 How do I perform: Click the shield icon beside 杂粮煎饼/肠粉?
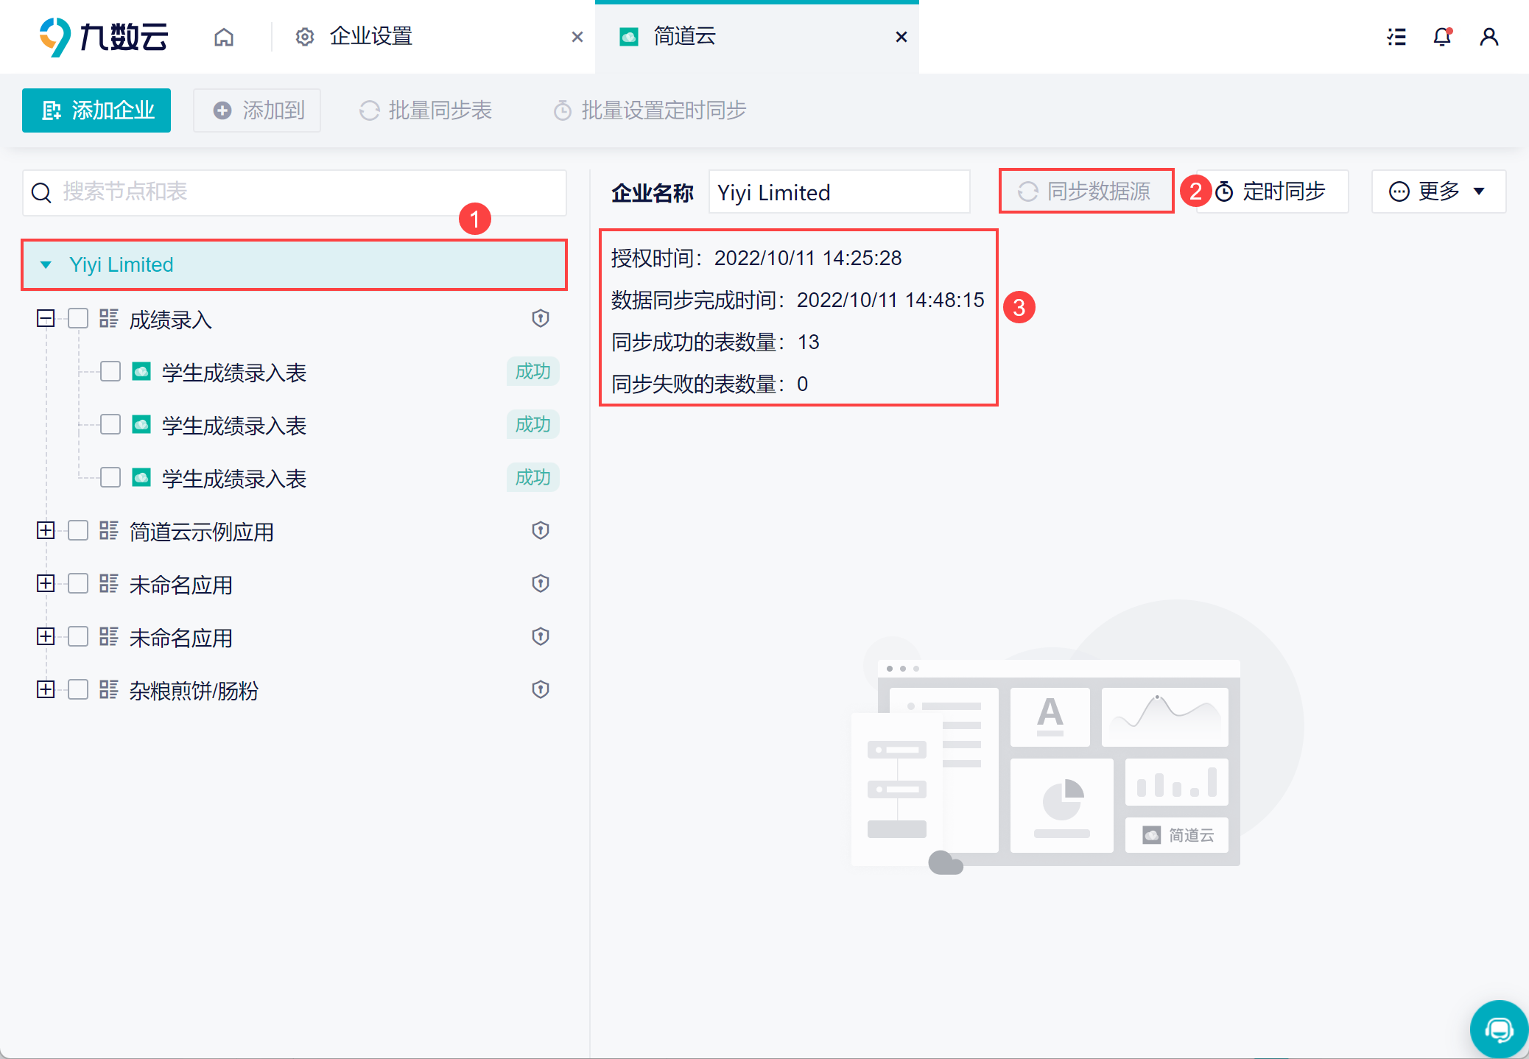(541, 689)
